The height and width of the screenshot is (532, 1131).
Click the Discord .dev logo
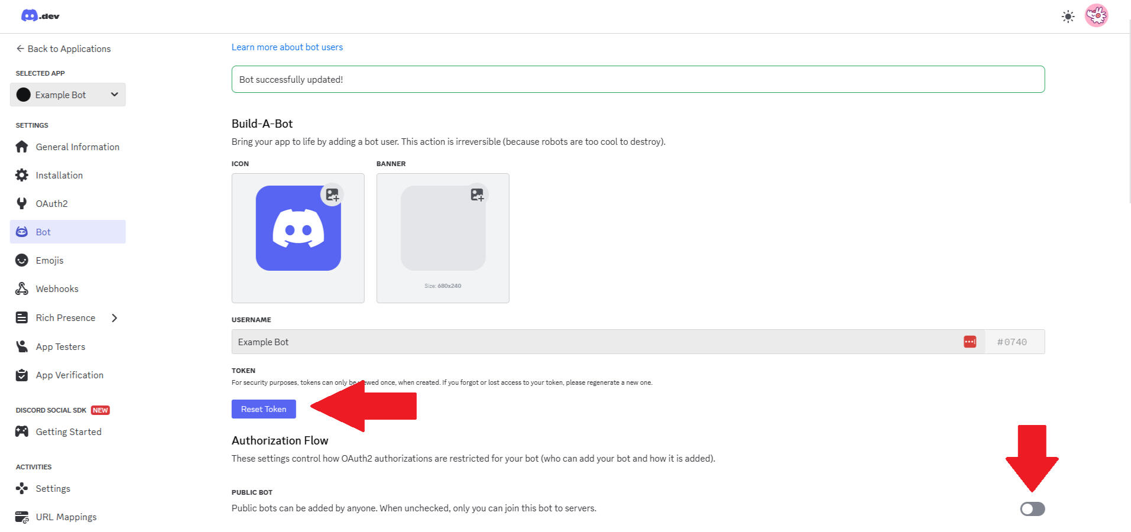pyautogui.click(x=40, y=16)
